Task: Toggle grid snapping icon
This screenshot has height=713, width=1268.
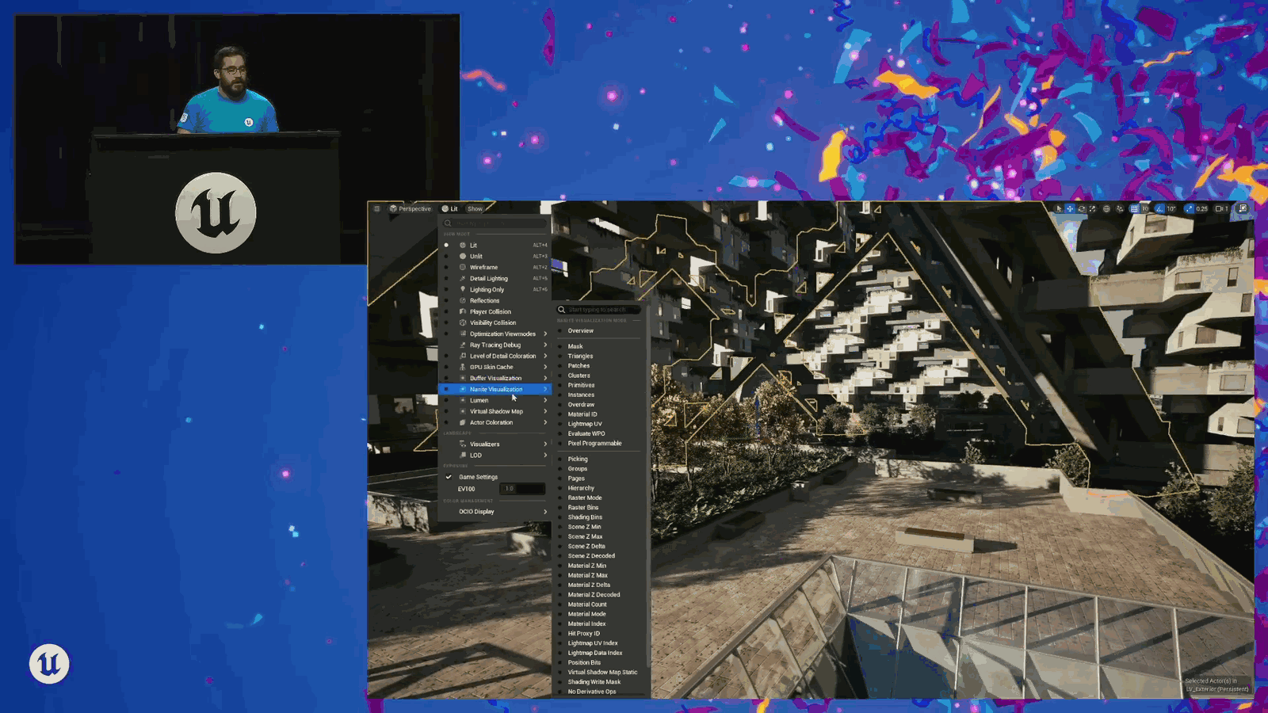Action: [x=1134, y=209]
